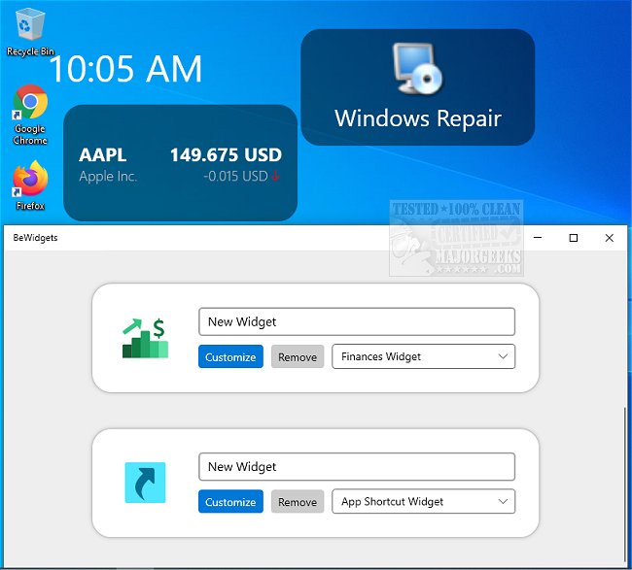The image size is (632, 570).
Task: Remove the App Shortcut widget
Action: (298, 502)
